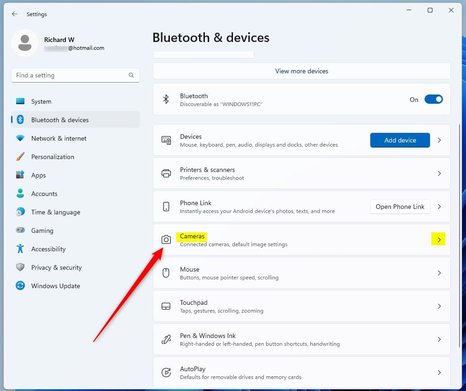466x391 pixels.
Task: Expand the Devices row chevron
Action: click(x=439, y=140)
